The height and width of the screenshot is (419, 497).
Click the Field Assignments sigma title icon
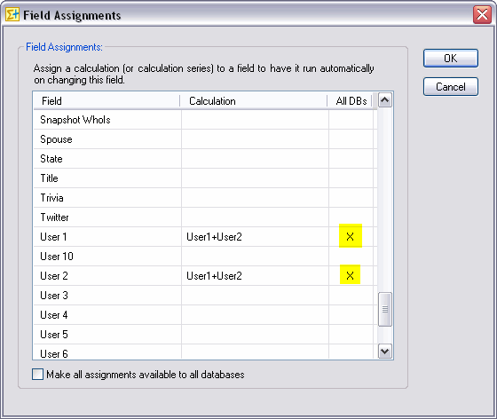[x=12, y=14]
